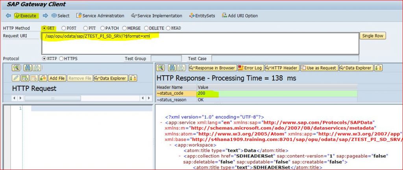The image size is (403, 170).
Task: Show the HTTP Header
Action: [x=282, y=68]
